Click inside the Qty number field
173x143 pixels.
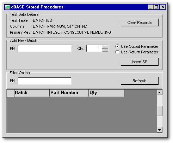click(94, 48)
